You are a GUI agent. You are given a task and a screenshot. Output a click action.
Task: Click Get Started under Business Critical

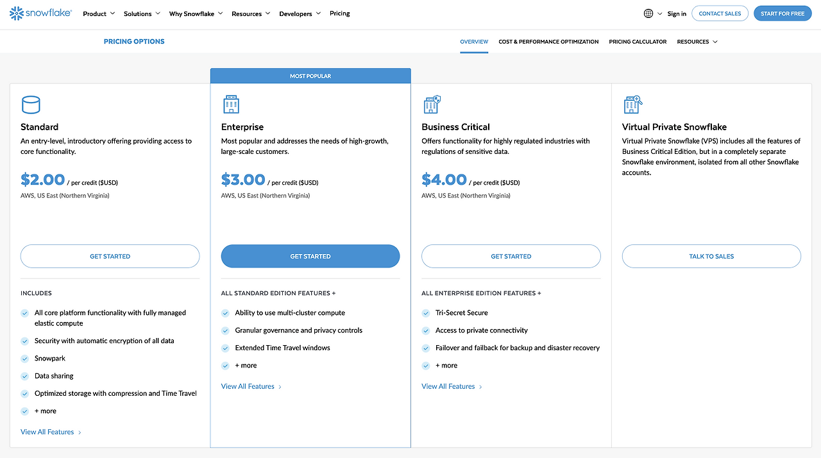click(x=511, y=256)
